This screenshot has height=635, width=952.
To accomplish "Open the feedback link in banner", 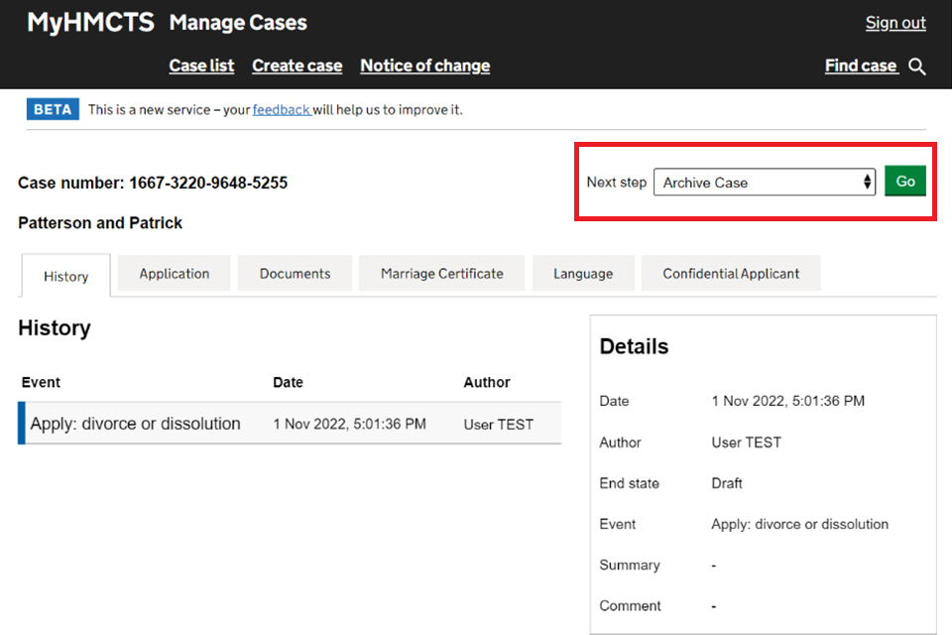I will tap(282, 109).
